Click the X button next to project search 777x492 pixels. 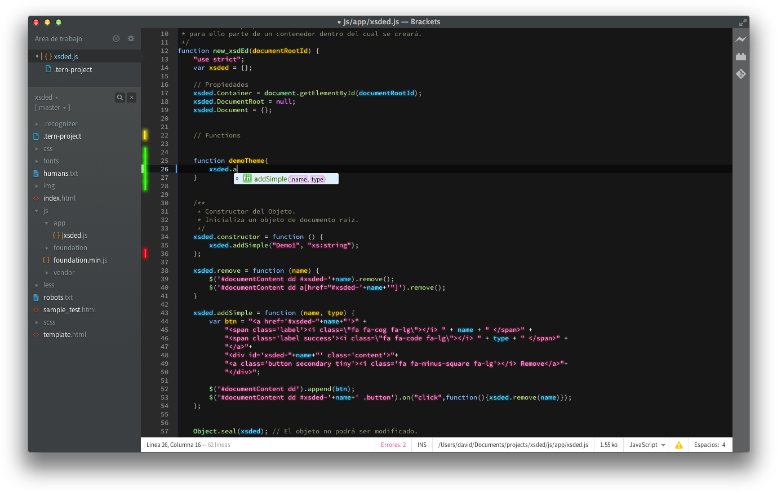click(131, 97)
